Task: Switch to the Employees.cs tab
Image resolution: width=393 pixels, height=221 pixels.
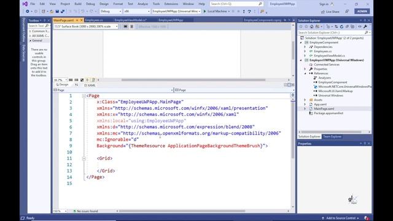Action: 94,20
